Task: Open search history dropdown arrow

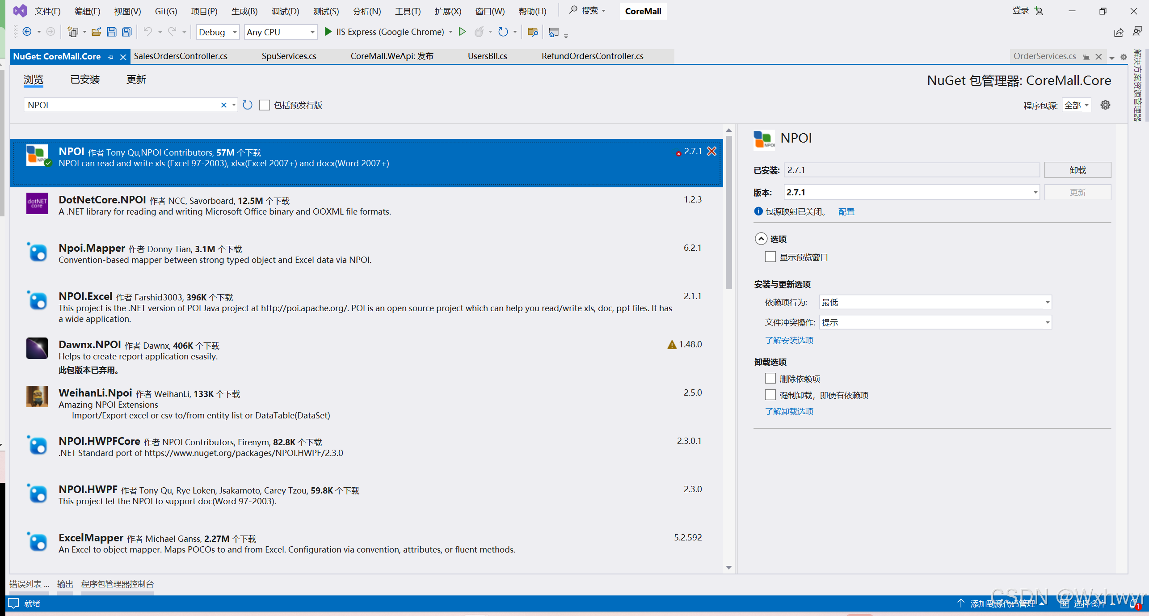Action: pyautogui.click(x=233, y=105)
